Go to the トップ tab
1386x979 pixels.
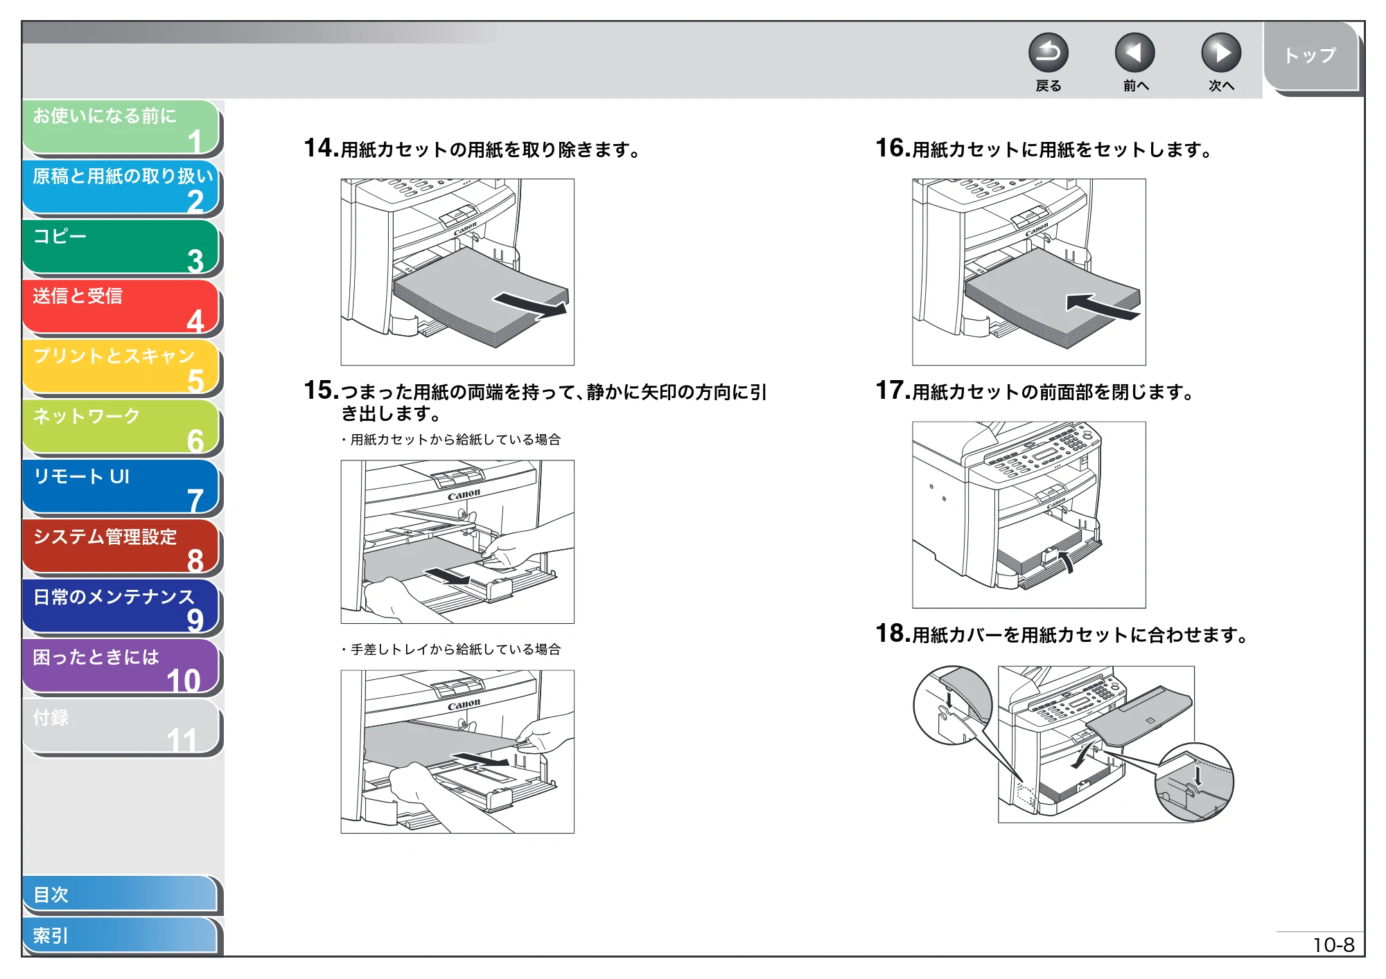click(x=1310, y=55)
